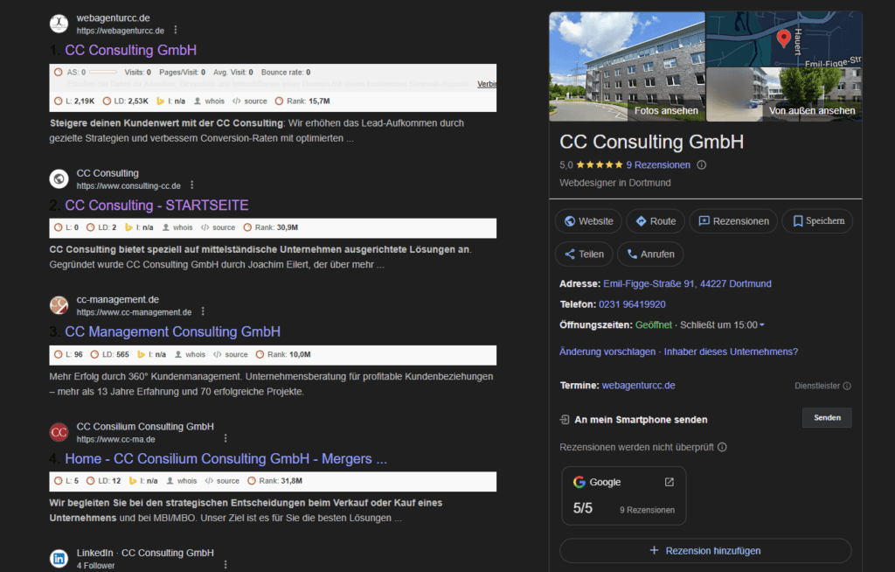This screenshot has height=572, width=895.
Task: Click the consulting-cc.de globe favicon
Action: [x=59, y=178]
